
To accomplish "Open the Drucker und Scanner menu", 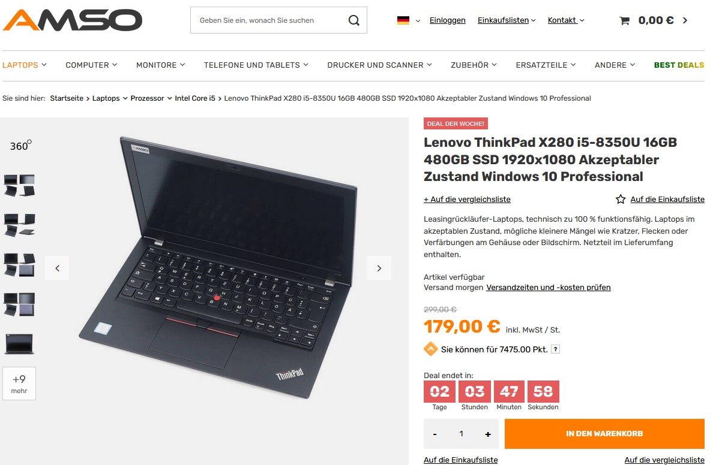I will pos(379,65).
